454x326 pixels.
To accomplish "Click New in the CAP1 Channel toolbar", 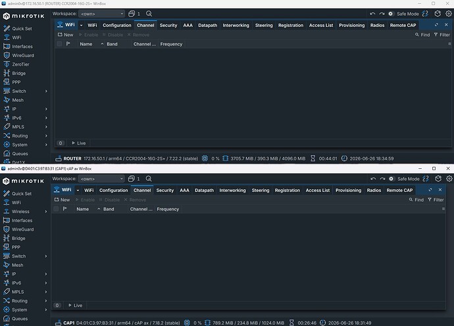I will 62,200.
